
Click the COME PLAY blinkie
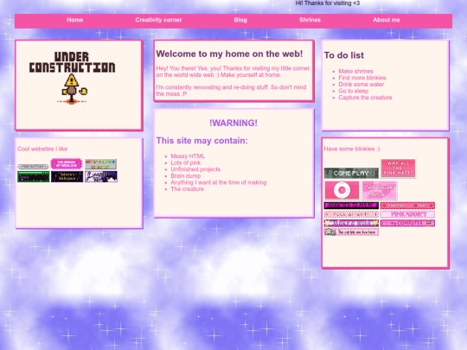(x=351, y=173)
